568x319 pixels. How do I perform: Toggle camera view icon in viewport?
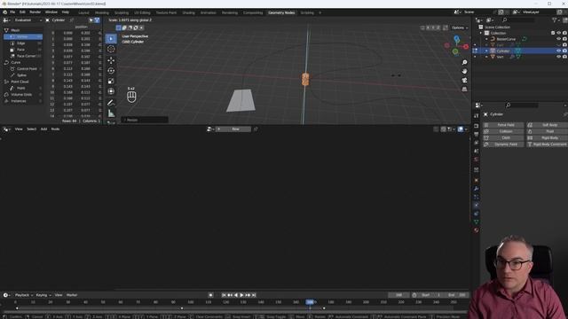click(464, 81)
